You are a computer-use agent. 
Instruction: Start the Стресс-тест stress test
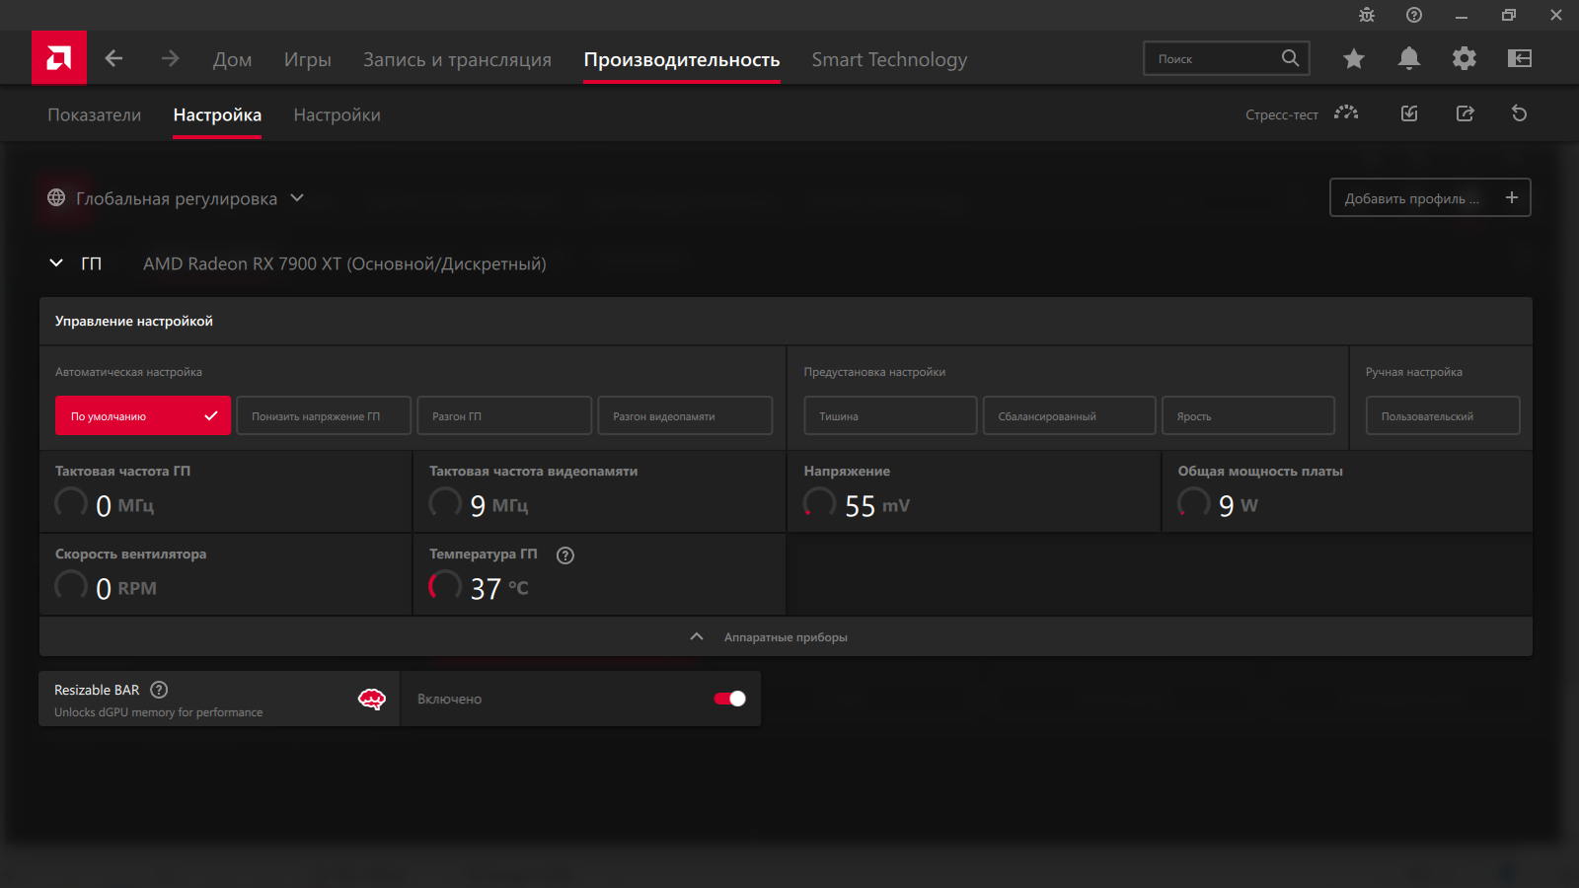click(x=1302, y=114)
